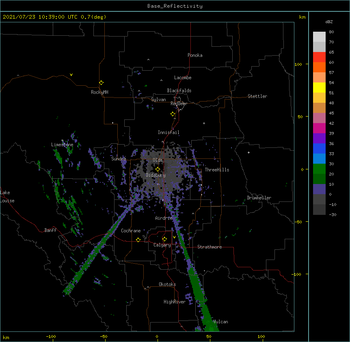Viewport: 350px width, 342px height.
Task: Click the Lacombe city label
Action: pyautogui.click(x=183, y=78)
